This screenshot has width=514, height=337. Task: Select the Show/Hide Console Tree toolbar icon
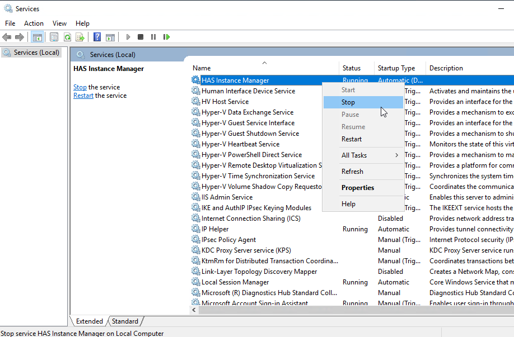[37, 37]
